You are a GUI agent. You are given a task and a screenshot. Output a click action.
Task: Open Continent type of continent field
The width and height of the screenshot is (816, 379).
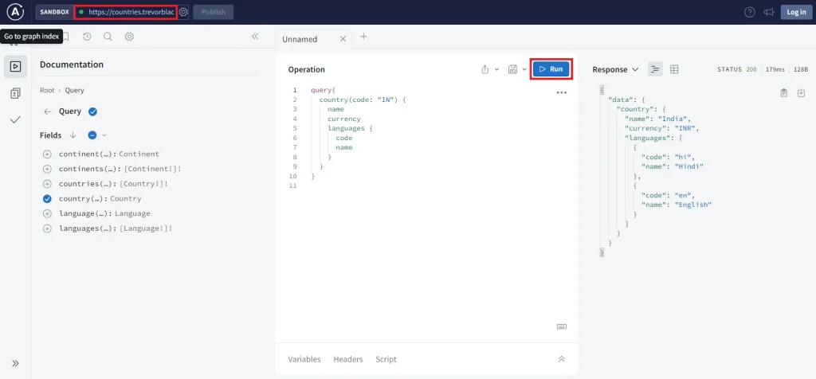pyautogui.click(x=139, y=154)
